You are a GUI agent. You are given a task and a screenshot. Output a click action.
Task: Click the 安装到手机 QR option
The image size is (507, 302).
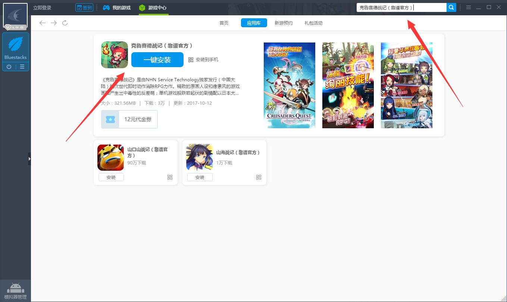click(x=203, y=60)
